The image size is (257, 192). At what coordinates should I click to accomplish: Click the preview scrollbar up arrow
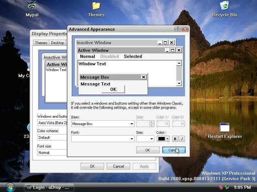pyautogui.click(x=179, y=63)
